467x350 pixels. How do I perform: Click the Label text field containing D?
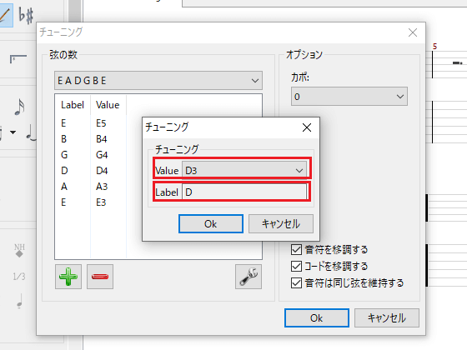pyautogui.click(x=244, y=192)
